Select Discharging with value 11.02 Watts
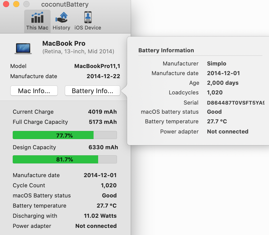 [x=100, y=216]
